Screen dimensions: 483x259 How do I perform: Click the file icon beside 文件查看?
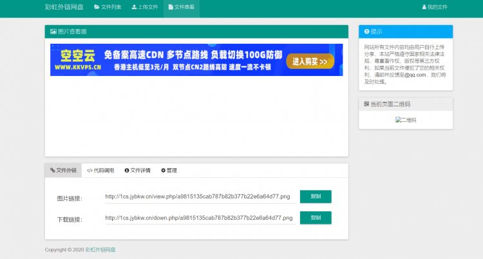click(x=171, y=7)
